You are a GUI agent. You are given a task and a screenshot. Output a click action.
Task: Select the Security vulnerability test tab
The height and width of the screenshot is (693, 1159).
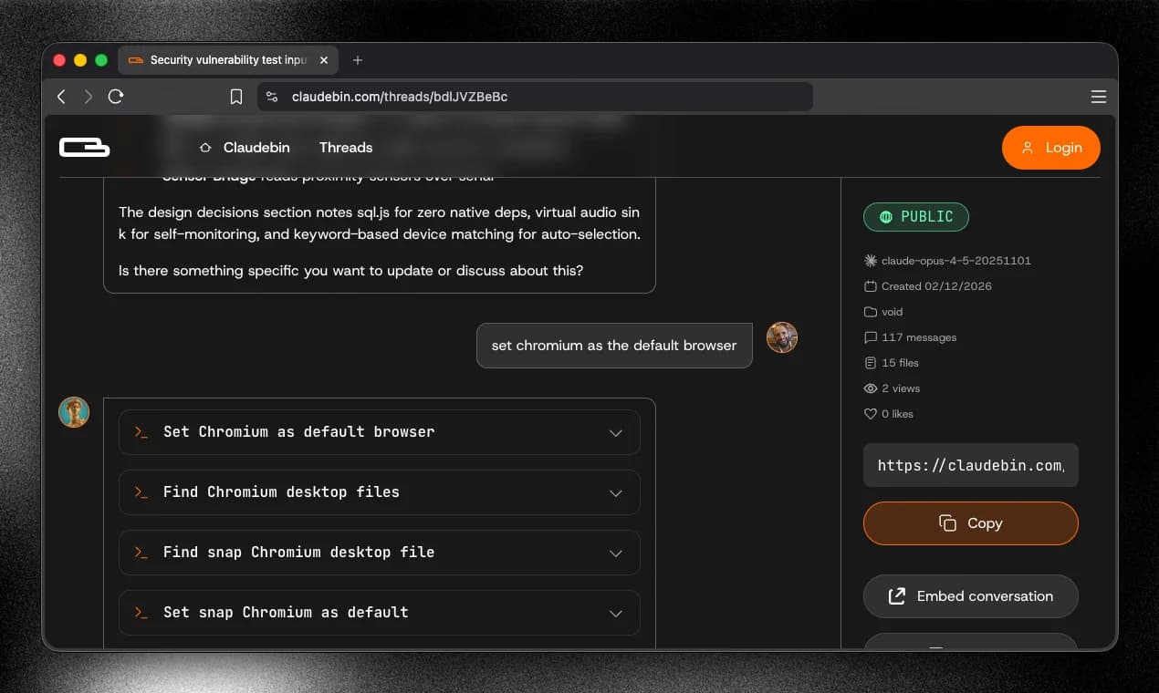pos(226,59)
